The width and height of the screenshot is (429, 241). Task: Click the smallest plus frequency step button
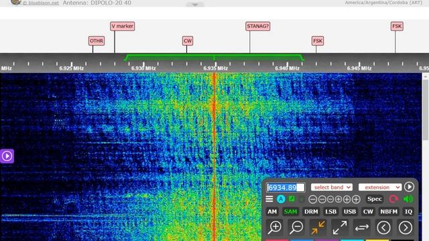339,199
